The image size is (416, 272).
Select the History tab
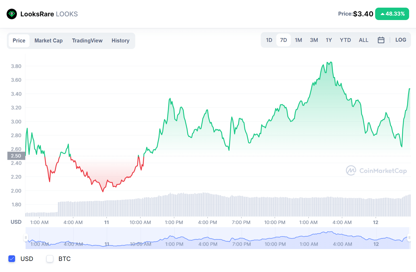120,41
